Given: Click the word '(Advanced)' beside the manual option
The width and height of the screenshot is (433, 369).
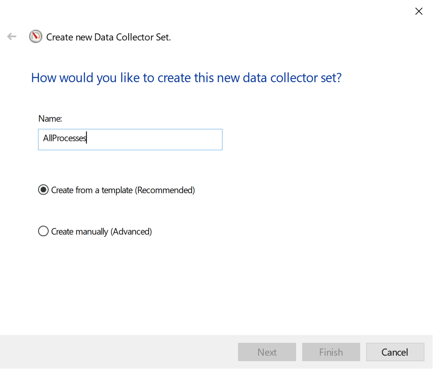Looking at the screenshot, I should point(131,231).
